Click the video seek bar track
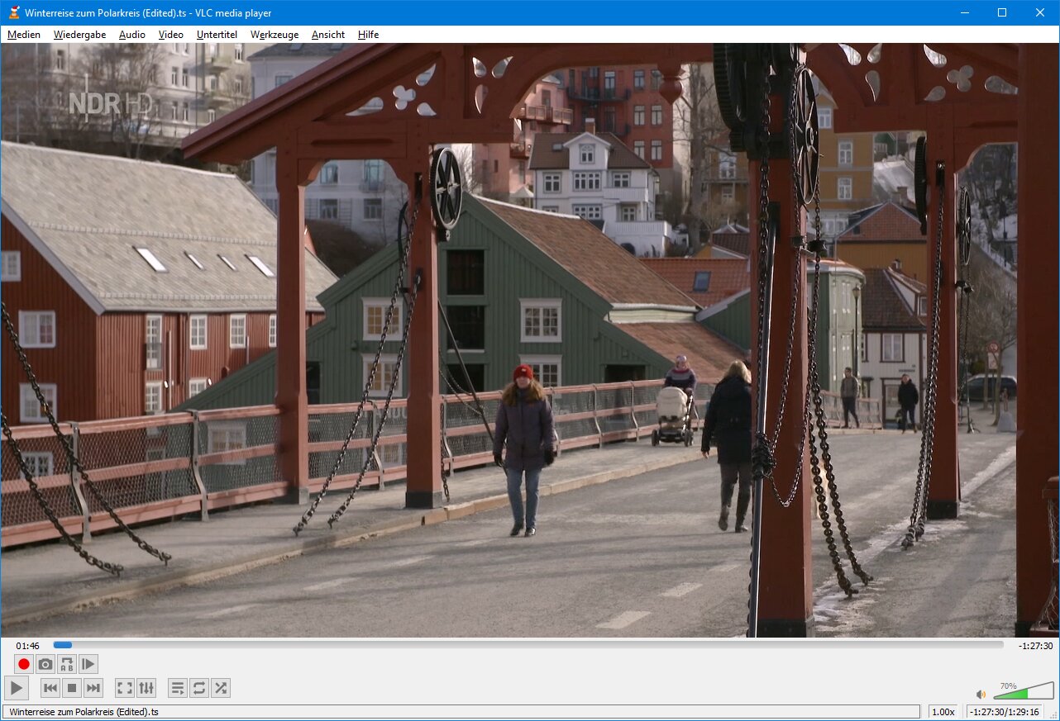The width and height of the screenshot is (1060, 721). click(x=529, y=645)
